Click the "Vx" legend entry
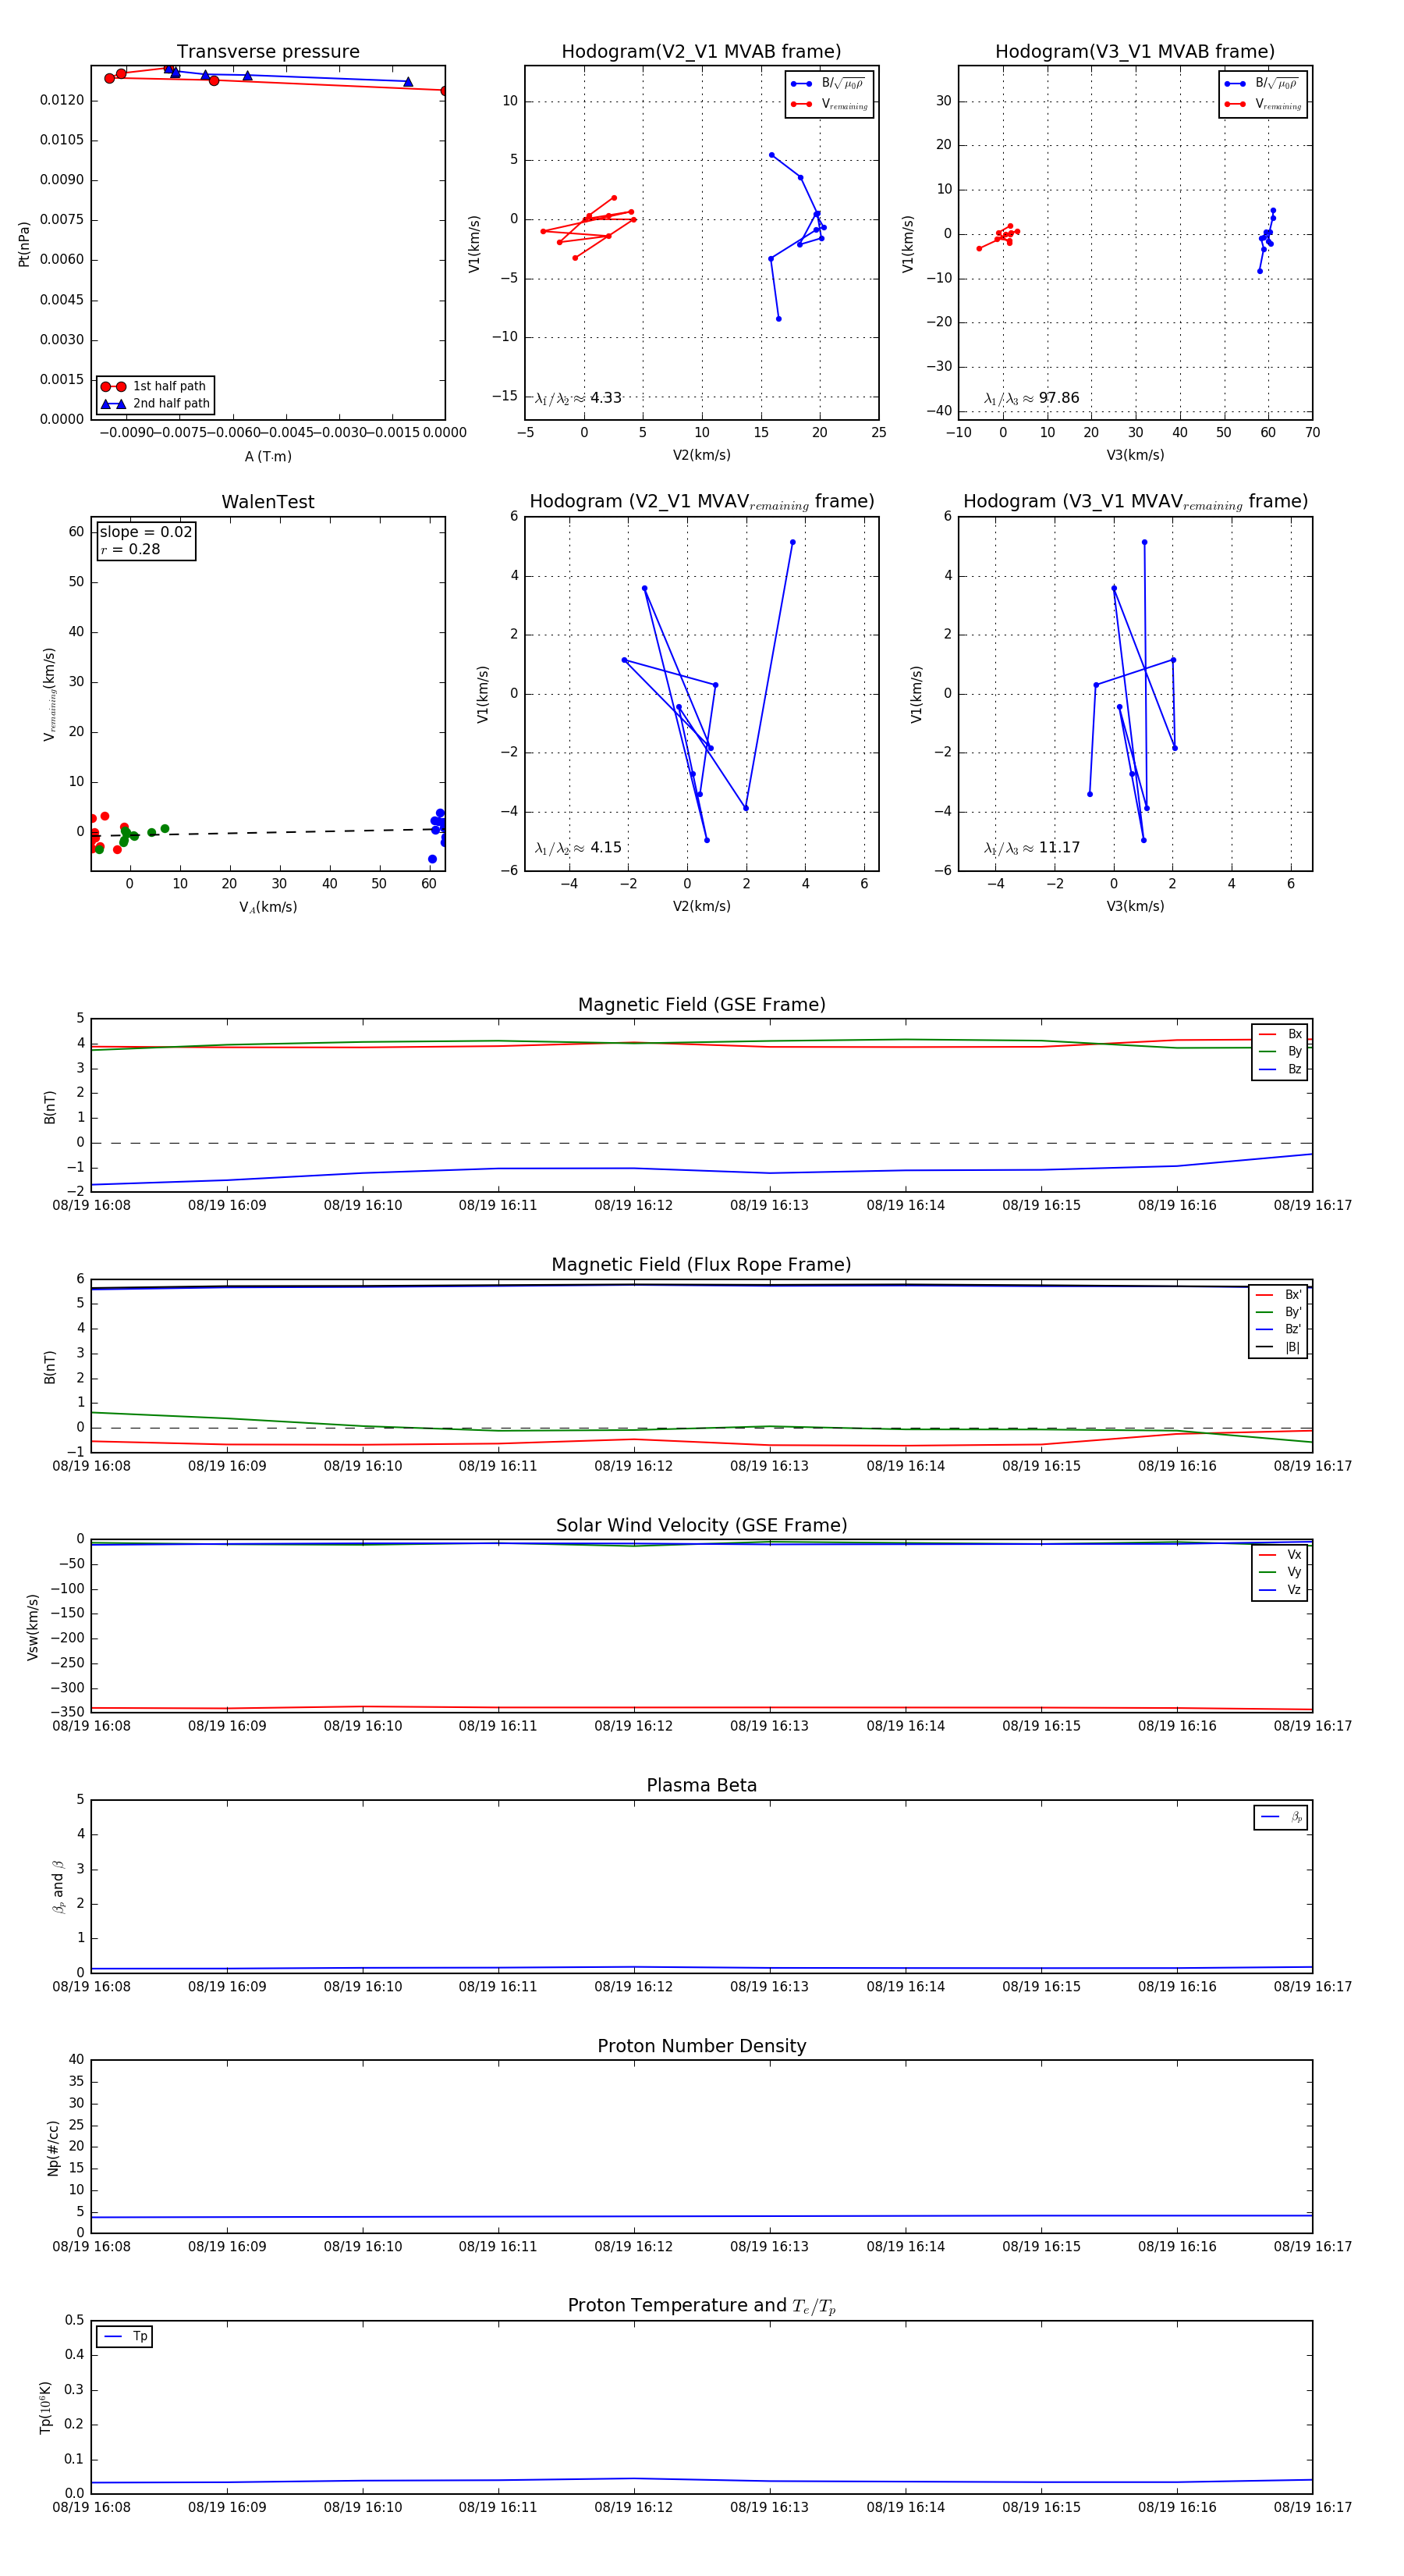 coord(1280,1555)
